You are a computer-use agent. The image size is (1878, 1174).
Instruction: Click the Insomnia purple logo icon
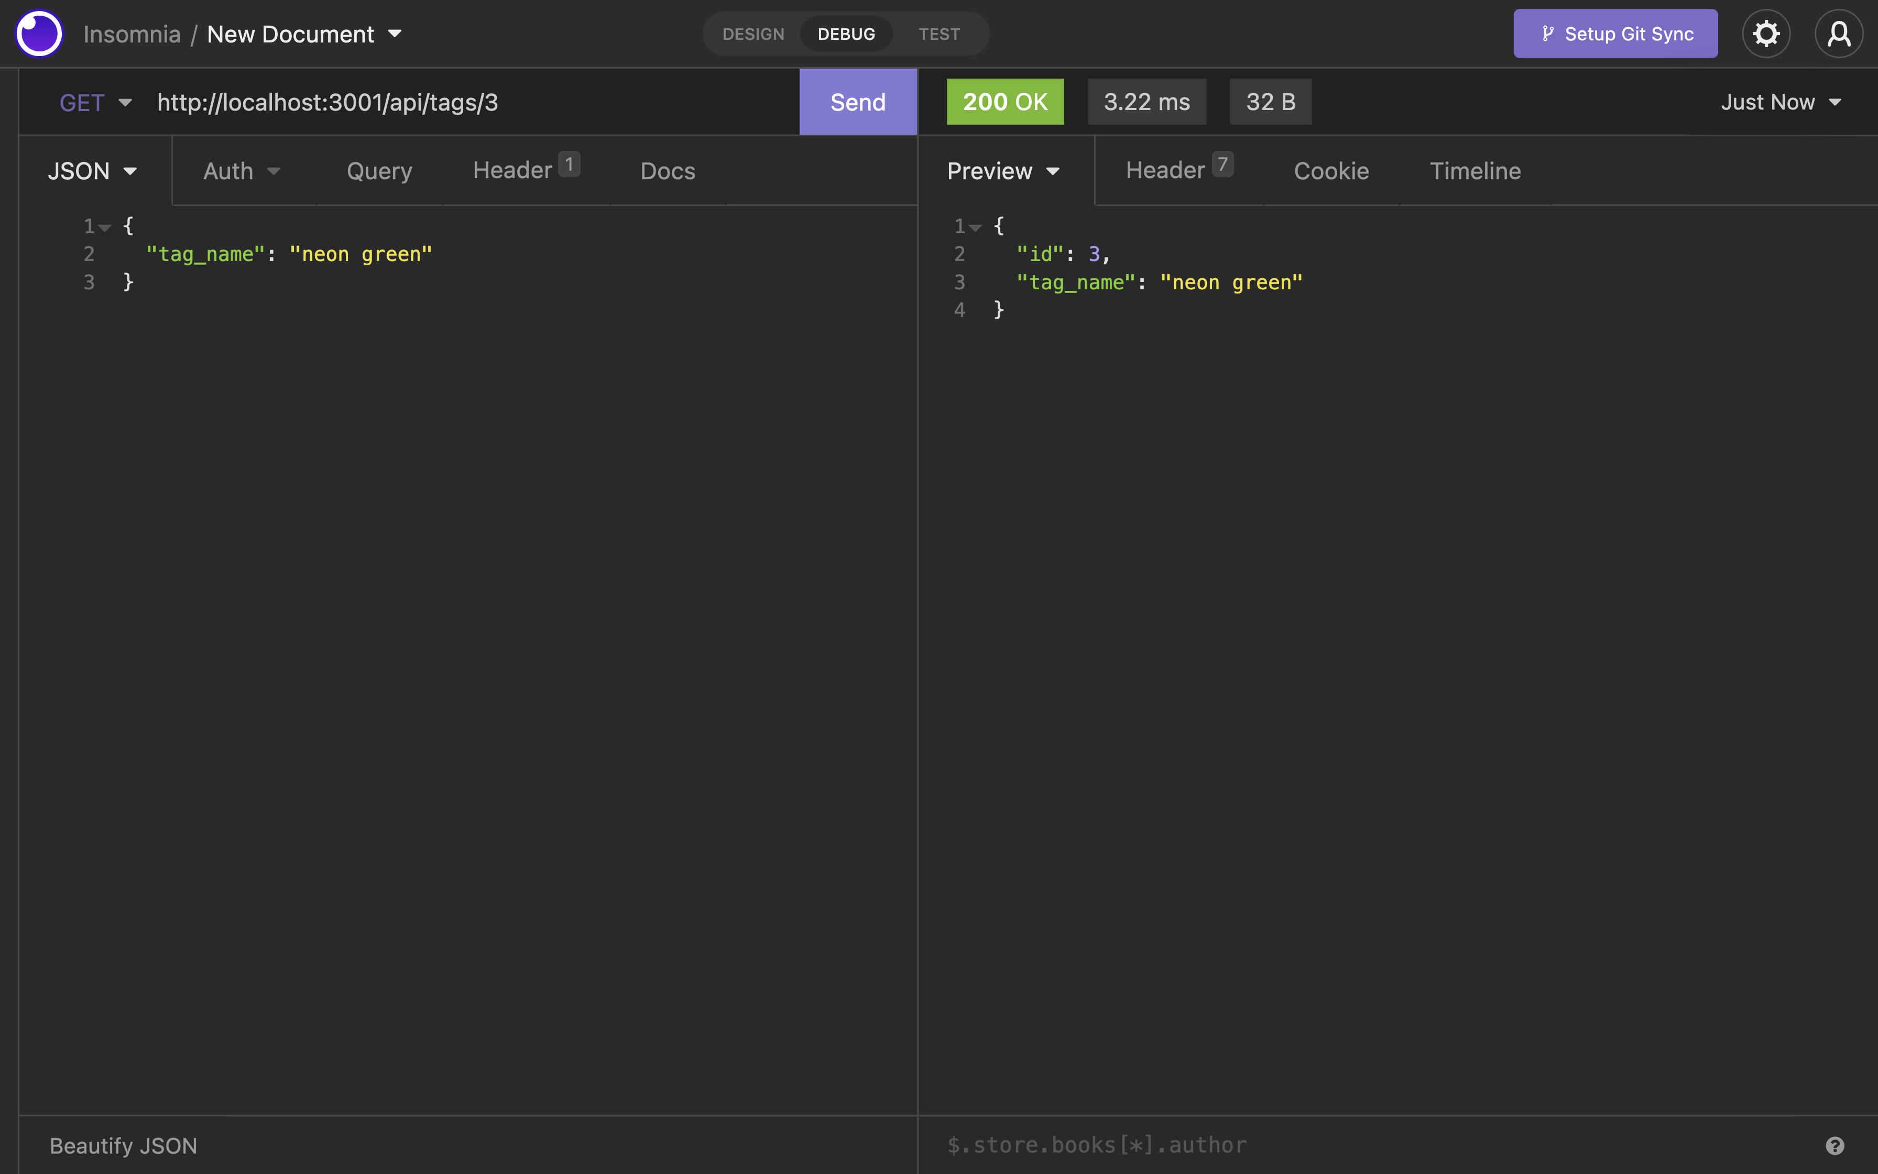(39, 34)
